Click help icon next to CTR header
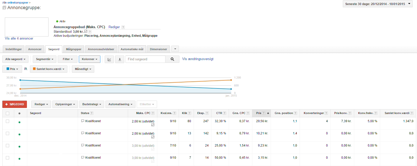 (x=224, y=113)
